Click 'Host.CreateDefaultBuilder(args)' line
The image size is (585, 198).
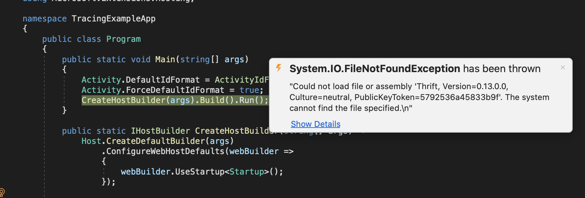tap(158, 141)
